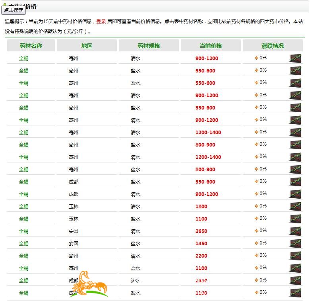Click the 0% change in the 2200 row
The height and width of the screenshot is (301, 310).
click(x=263, y=255)
